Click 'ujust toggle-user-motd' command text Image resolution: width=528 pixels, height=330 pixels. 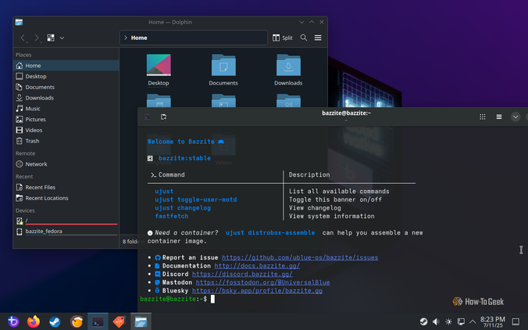coord(195,199)
